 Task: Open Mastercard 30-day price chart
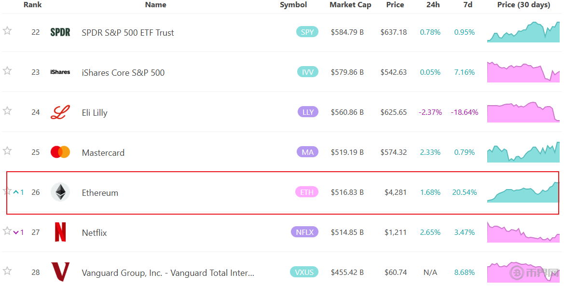(x=523, y=152)
